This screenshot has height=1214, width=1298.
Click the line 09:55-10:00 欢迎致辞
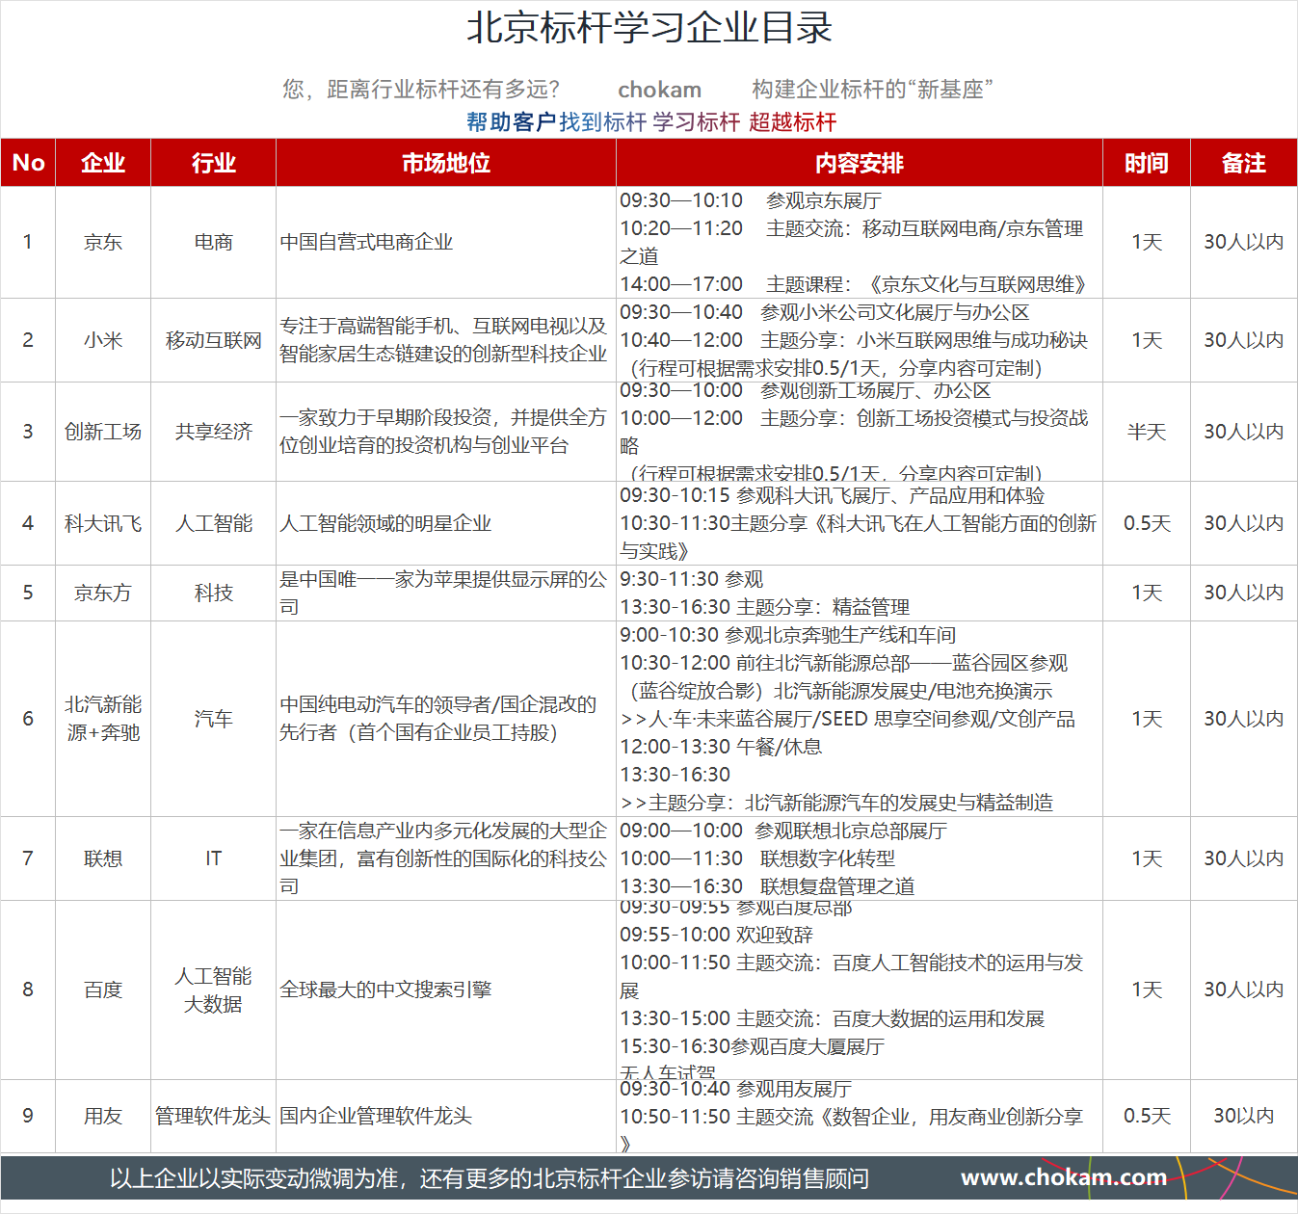tap(716, 935)
